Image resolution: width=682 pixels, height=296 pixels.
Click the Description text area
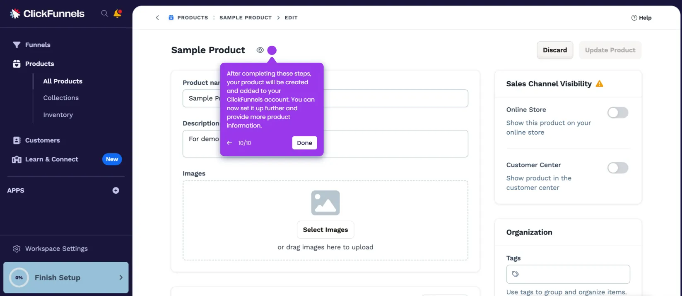325,144
